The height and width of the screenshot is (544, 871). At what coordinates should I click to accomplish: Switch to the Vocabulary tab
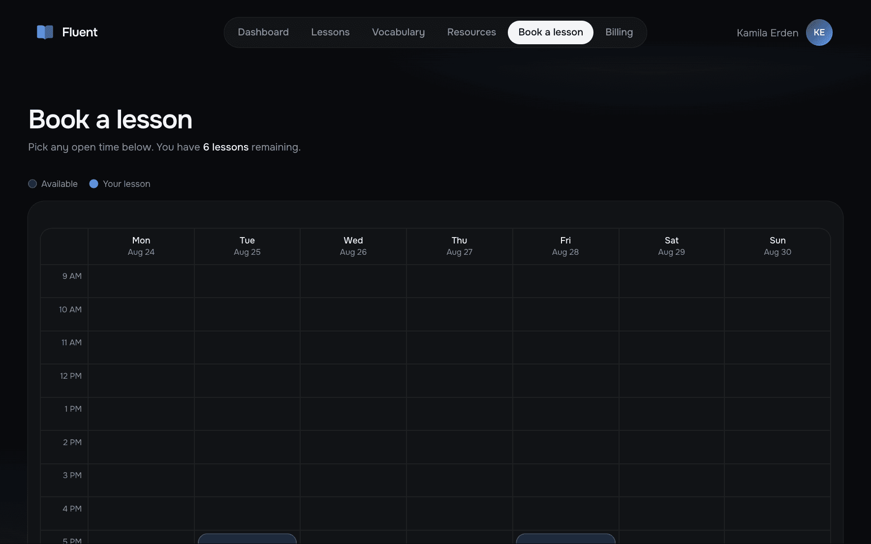pos(398,32)
